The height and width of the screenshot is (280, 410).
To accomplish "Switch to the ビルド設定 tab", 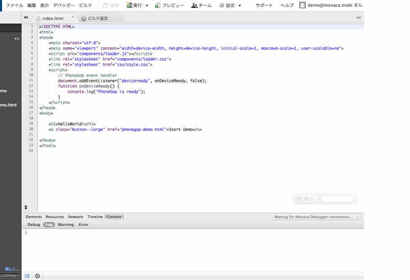I will point(97,19).
